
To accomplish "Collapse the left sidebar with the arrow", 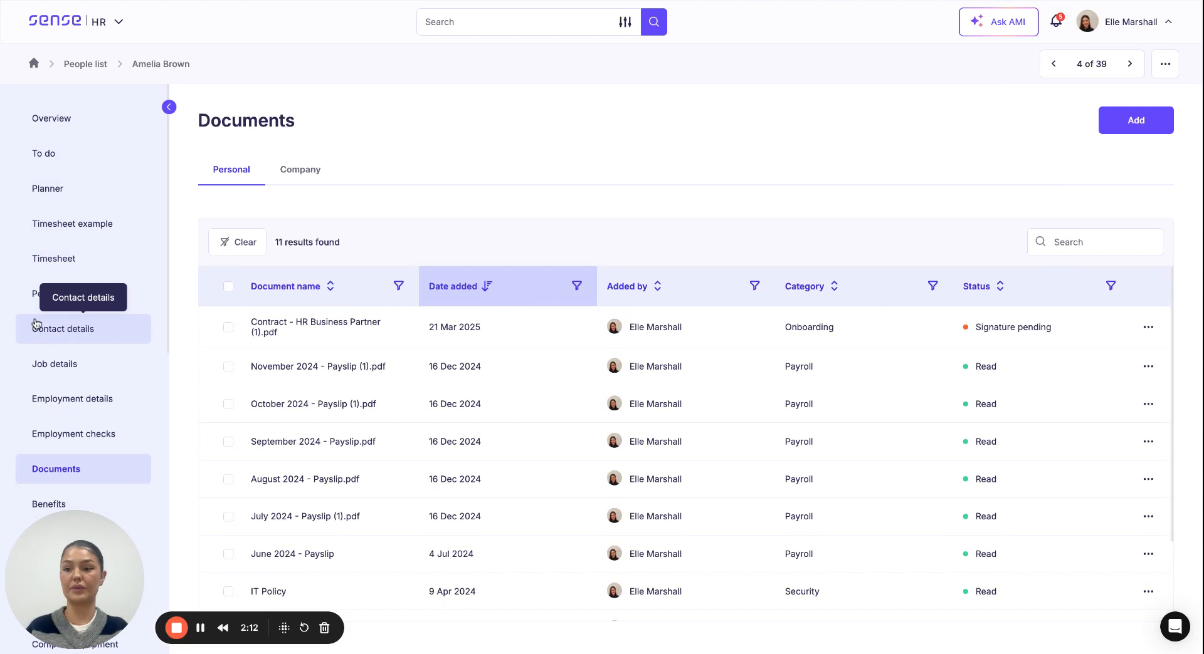I will [x=169, y=106].
